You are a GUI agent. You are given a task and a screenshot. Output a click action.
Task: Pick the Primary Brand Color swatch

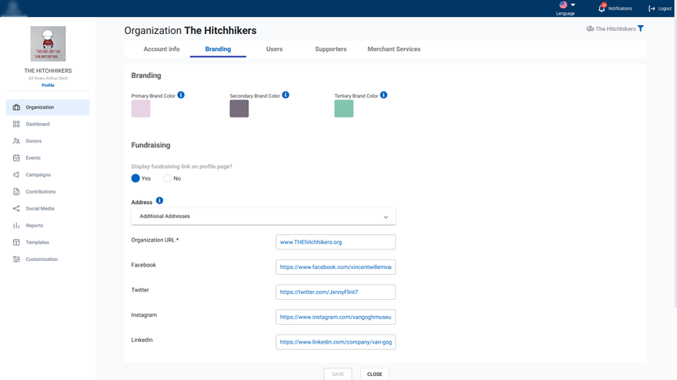click(x=140, y=109)
